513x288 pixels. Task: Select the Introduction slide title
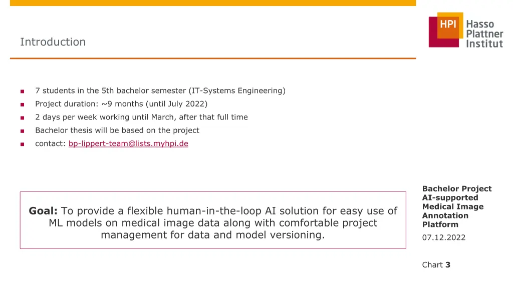click(x=53, y=42)
